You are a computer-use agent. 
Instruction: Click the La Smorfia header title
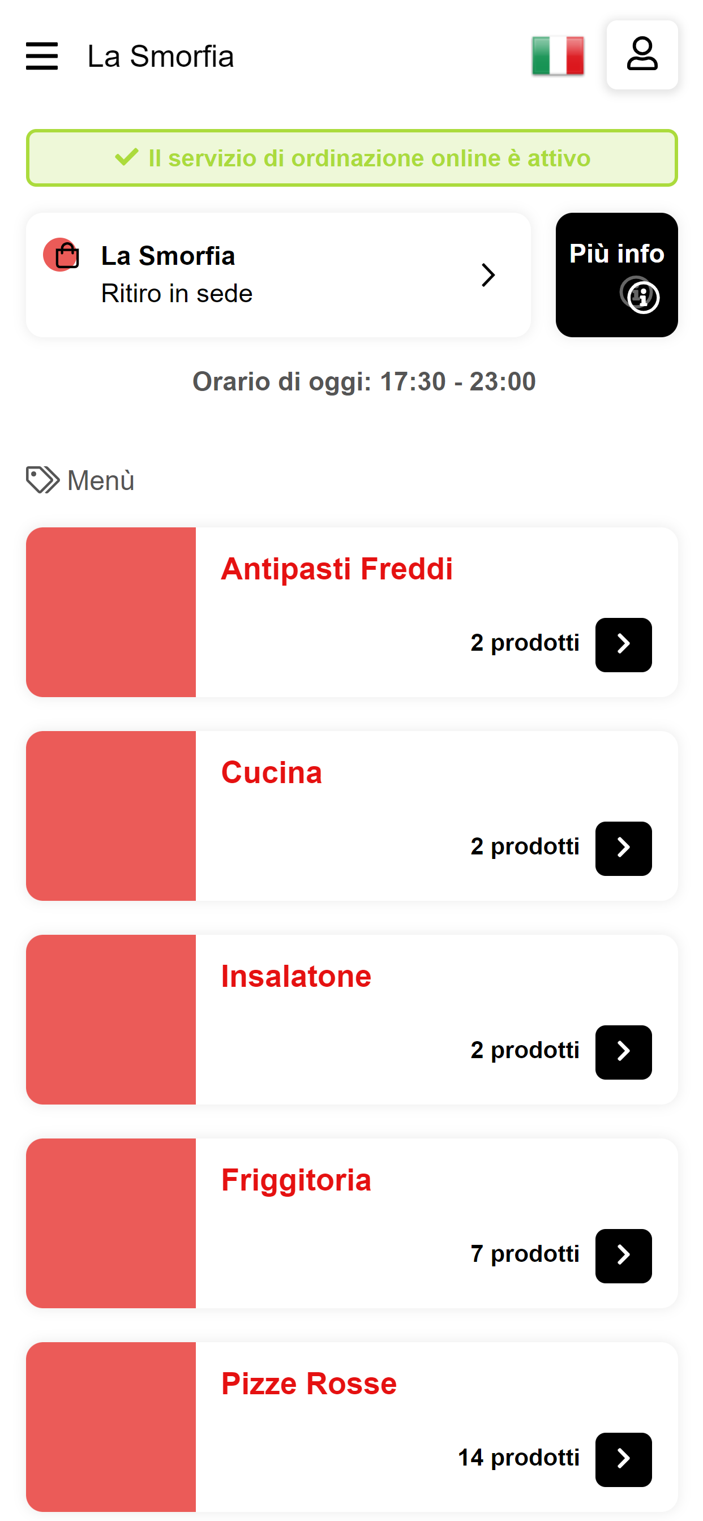pyautogui.click(x=161, y=57)
